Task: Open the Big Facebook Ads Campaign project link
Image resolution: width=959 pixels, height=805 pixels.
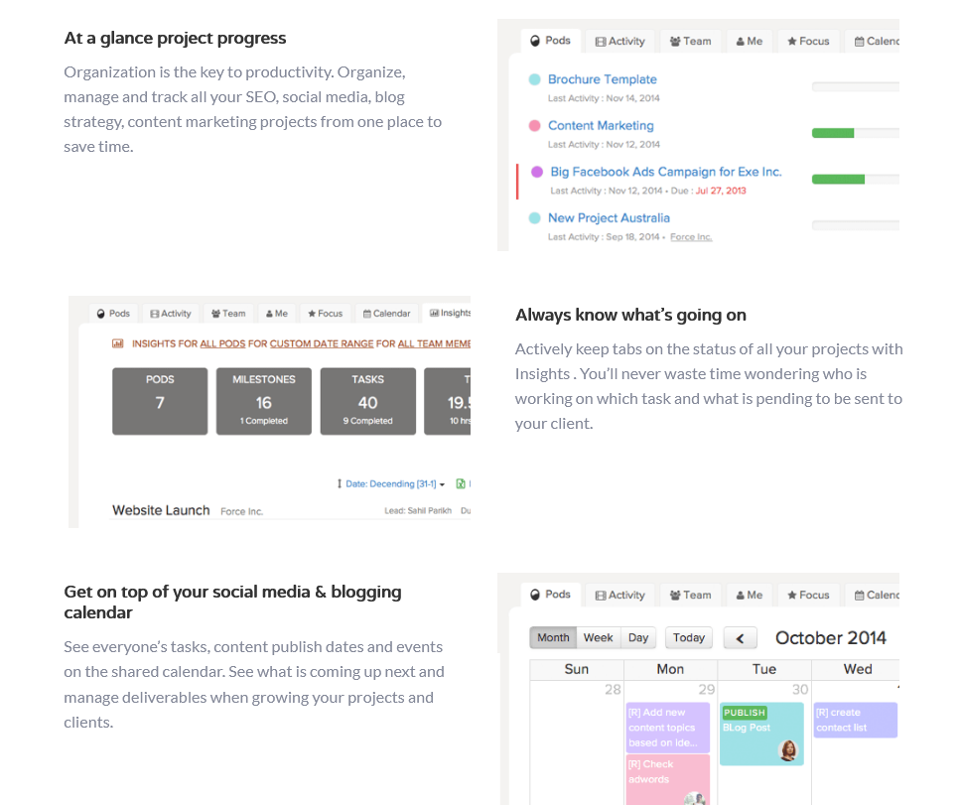Action: [665, 172]
